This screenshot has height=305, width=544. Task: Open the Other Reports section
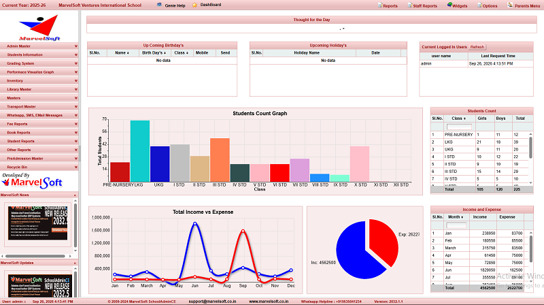pos(39,150)
